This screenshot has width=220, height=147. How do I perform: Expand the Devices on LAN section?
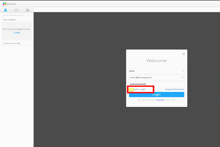pyautogui.click(x=2, y=43)
